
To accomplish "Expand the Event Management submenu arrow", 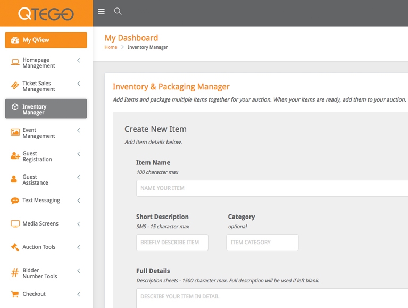I will click(79, 131).
